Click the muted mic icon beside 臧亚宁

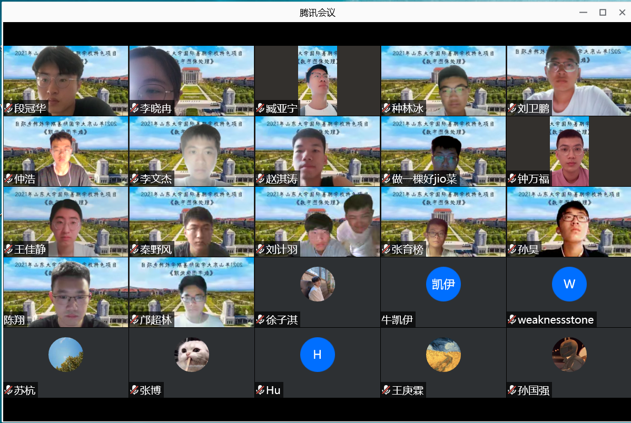tap(260, 108)
